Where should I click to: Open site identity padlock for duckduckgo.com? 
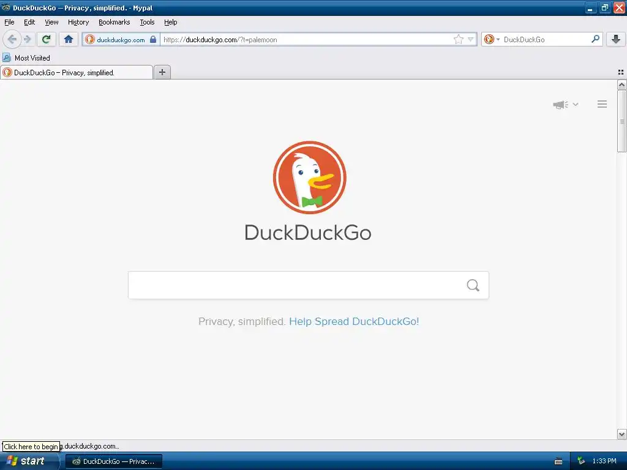(x=152, y=39)
